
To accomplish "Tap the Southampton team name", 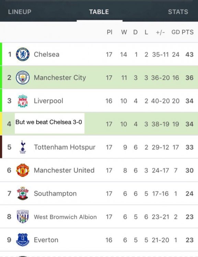I will click(x=55, y=194).
